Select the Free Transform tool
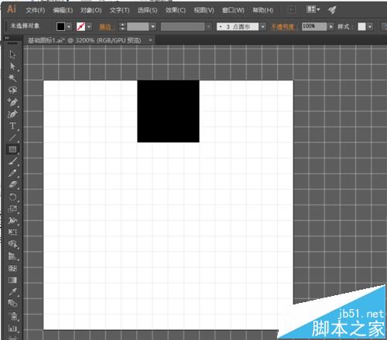The height and width of the screenshot is (340, 387). 12,232
